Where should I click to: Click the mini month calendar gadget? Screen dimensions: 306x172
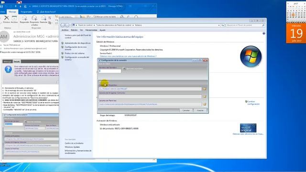click(x=296, y=11)
